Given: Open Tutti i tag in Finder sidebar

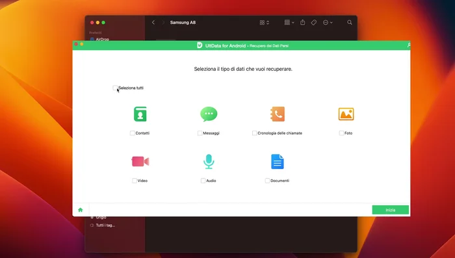Looking at the screenshot, I should pos(103,226).
